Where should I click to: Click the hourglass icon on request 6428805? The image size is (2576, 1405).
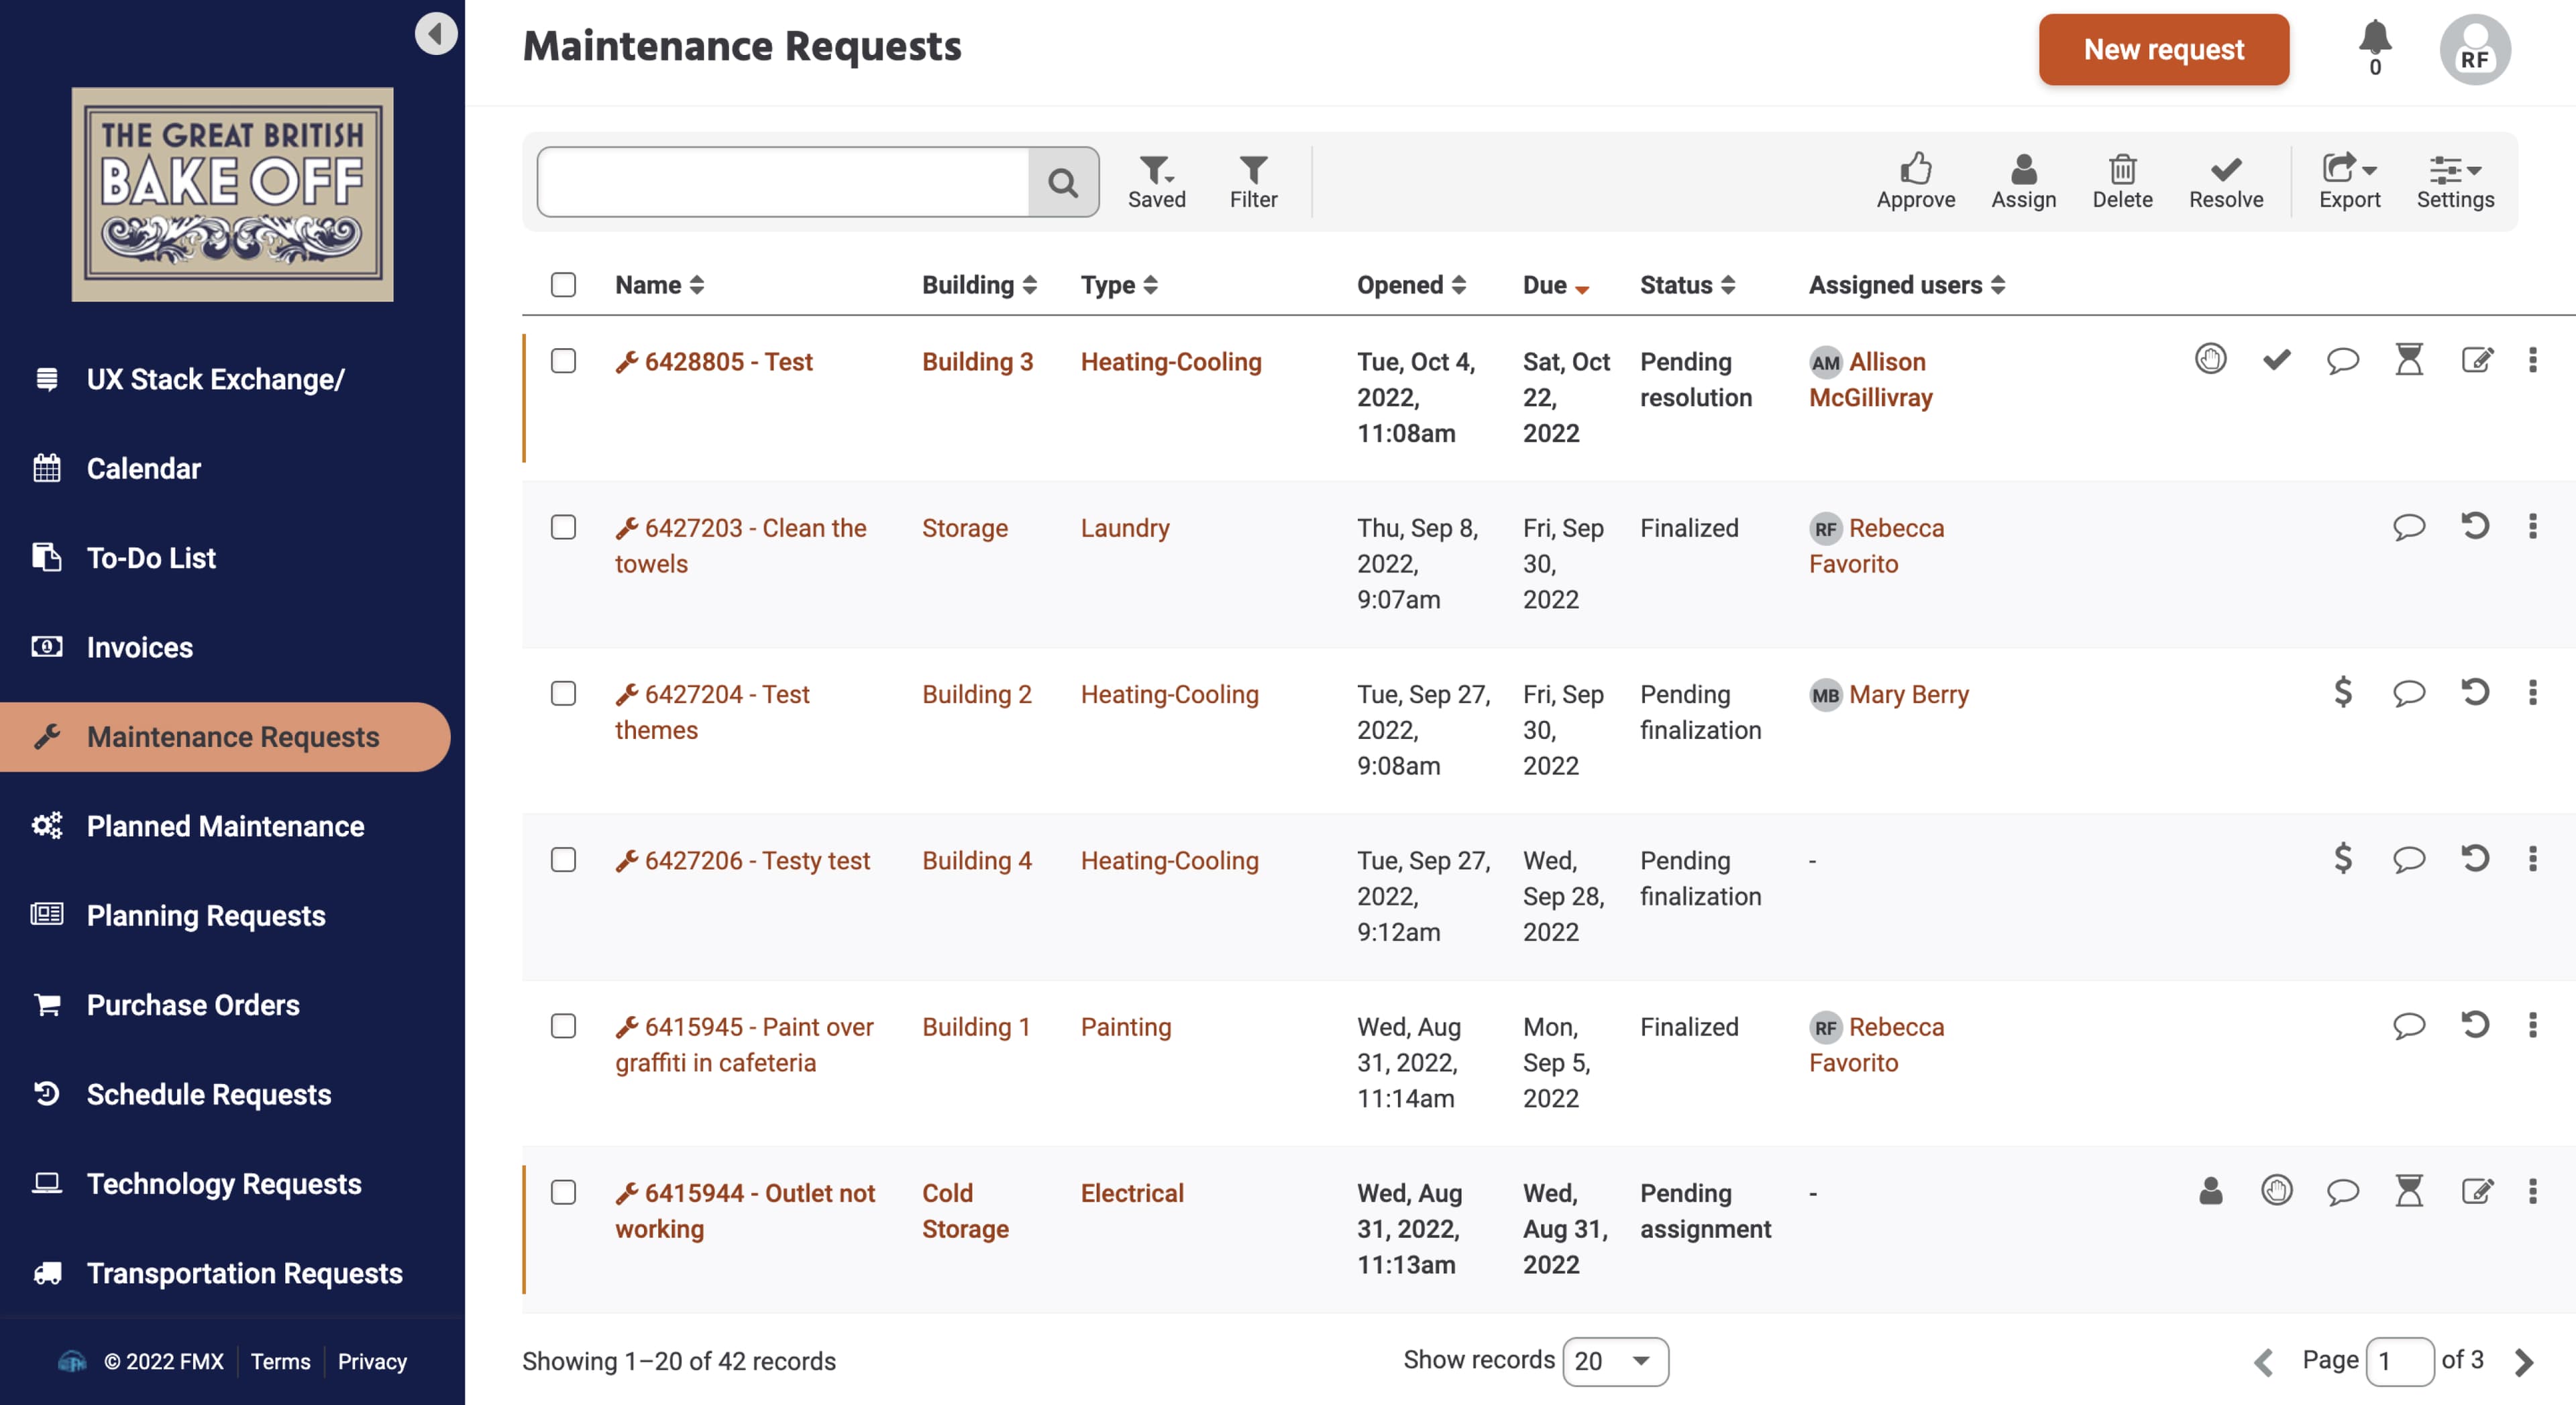pos(2409,359)
